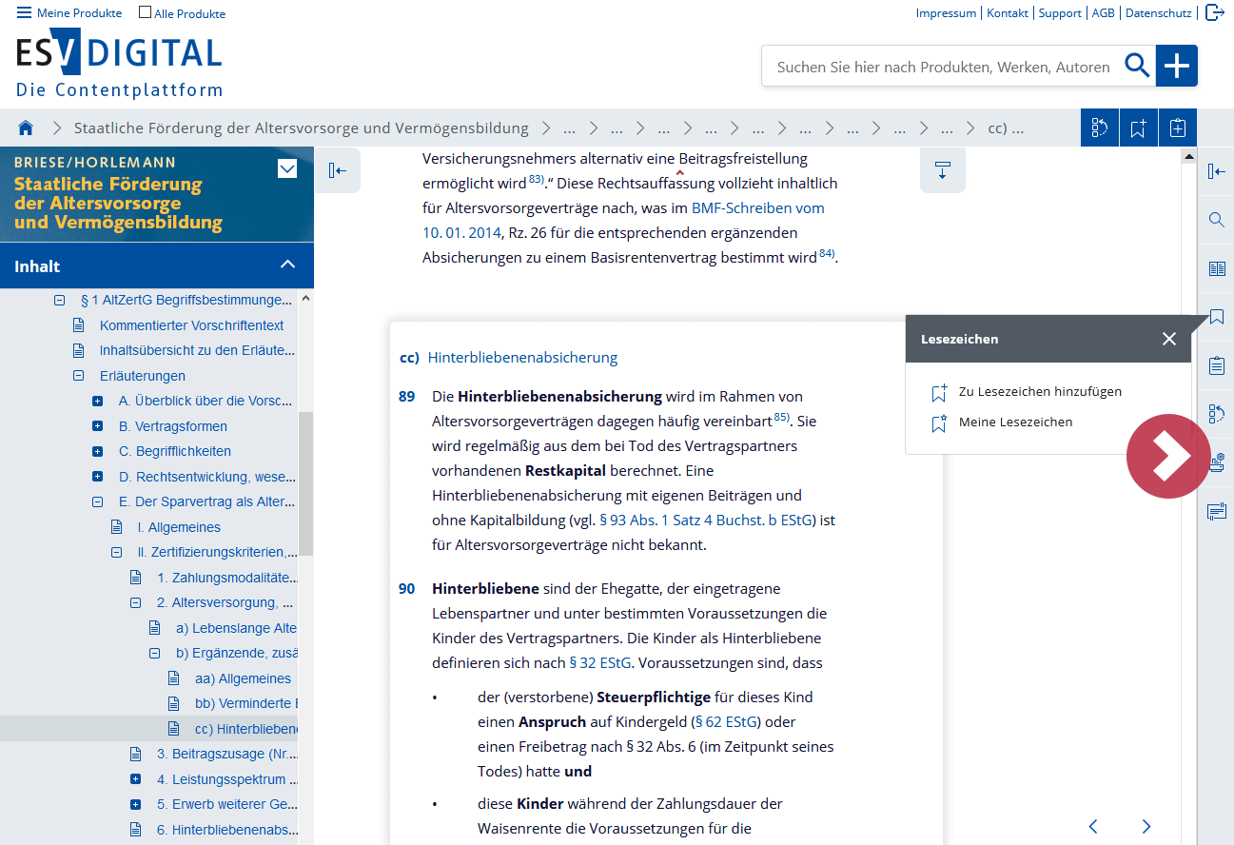Open the Impressum link
This screenshot has width=1234, height=845.
coord(946,13)
